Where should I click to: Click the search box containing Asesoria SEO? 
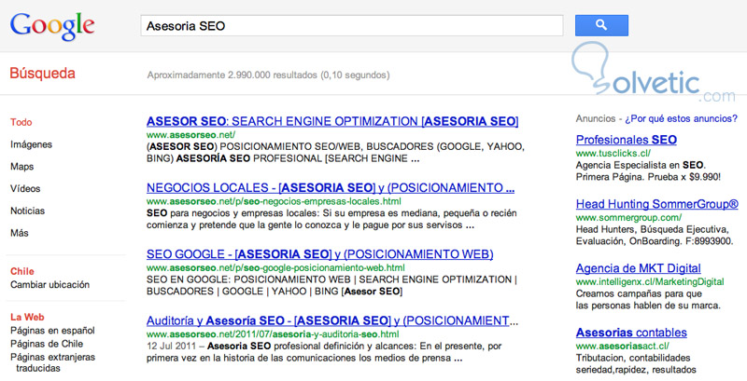pos(350,26)
